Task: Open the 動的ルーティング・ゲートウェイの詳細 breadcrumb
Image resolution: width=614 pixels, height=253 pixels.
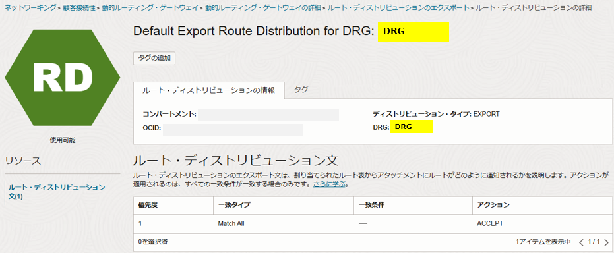Action: 263,8
